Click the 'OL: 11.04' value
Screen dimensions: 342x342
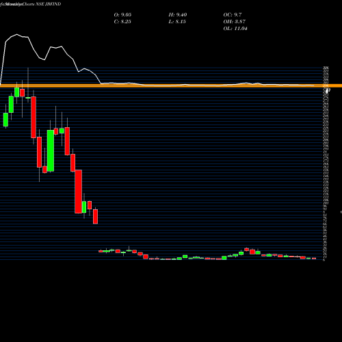pyautogui.click(x=235, y=29)
